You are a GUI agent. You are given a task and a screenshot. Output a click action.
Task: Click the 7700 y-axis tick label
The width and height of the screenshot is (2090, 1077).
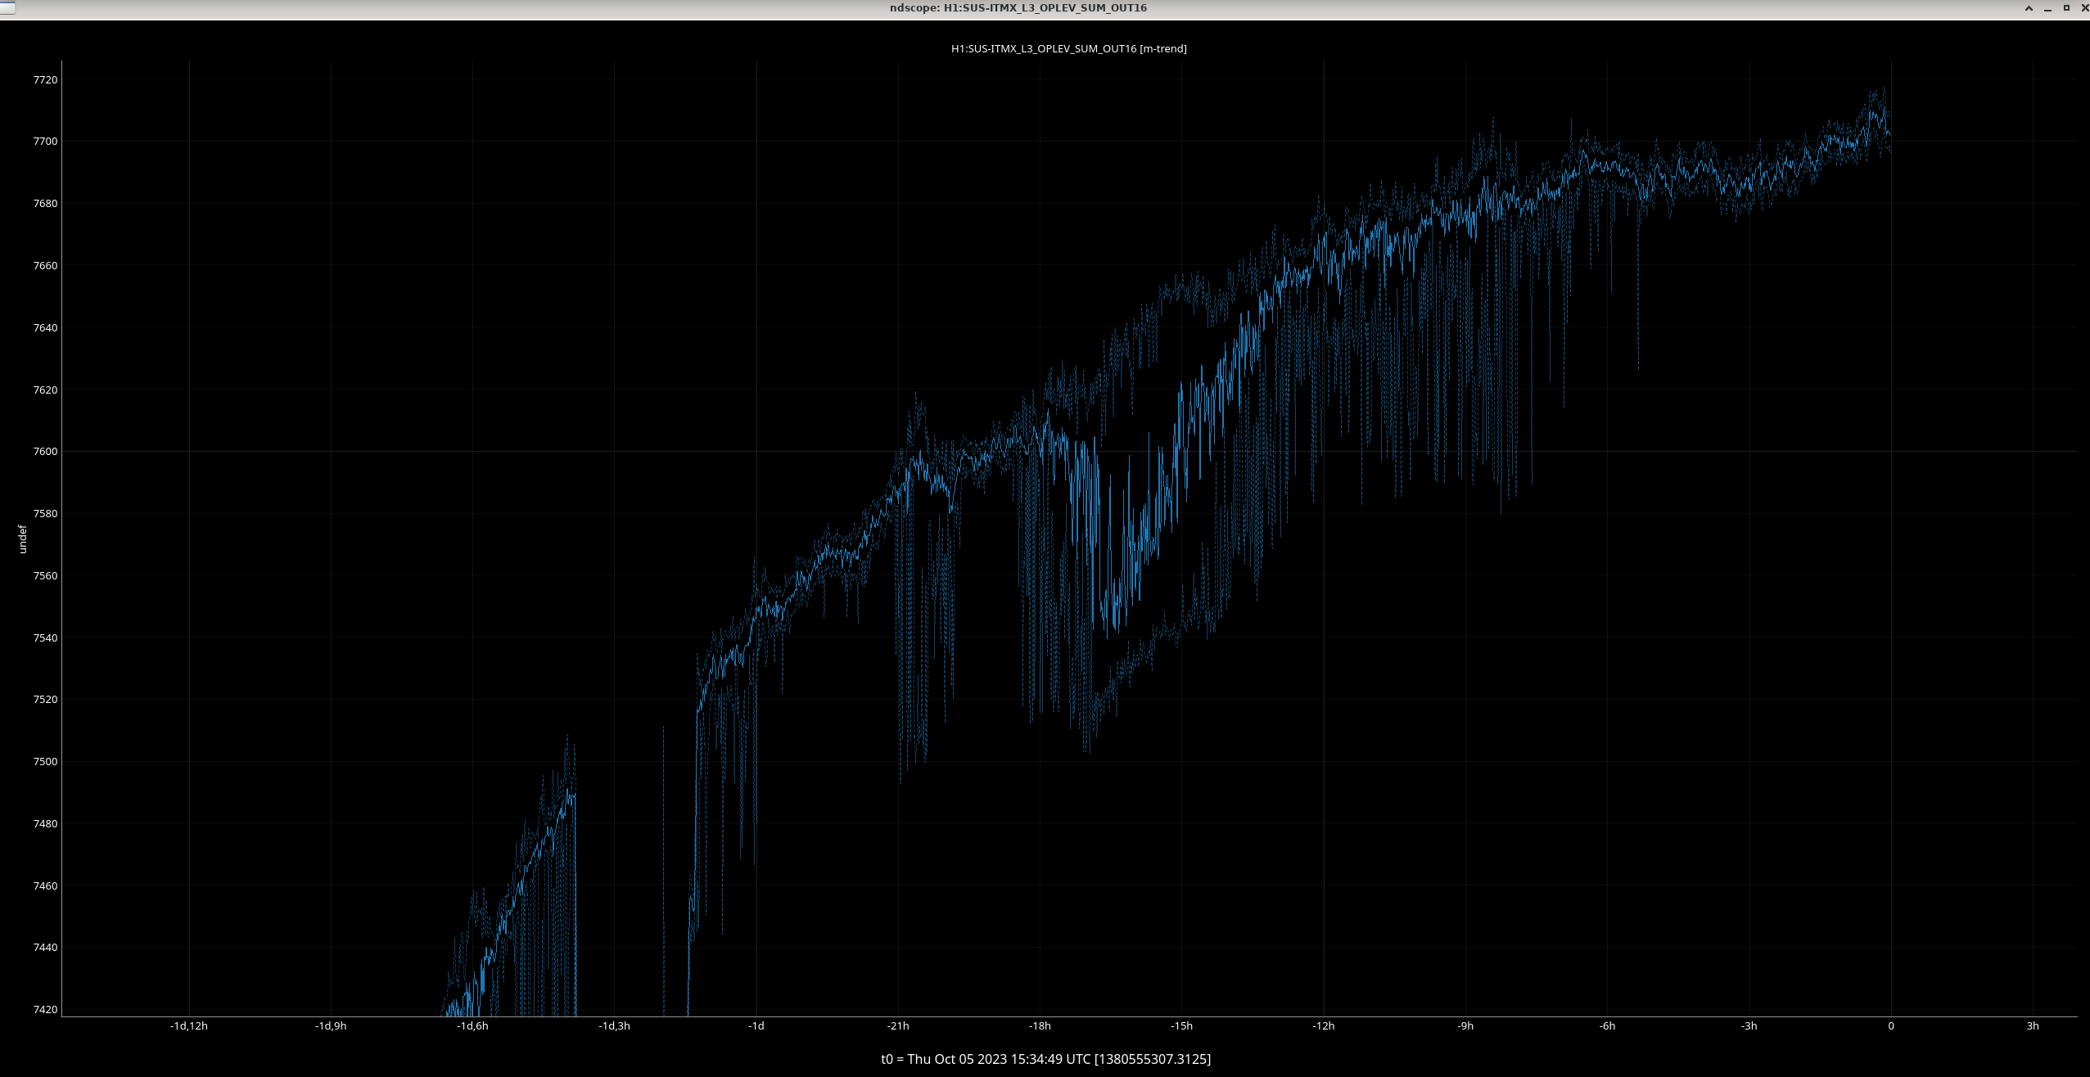(45, 142)
